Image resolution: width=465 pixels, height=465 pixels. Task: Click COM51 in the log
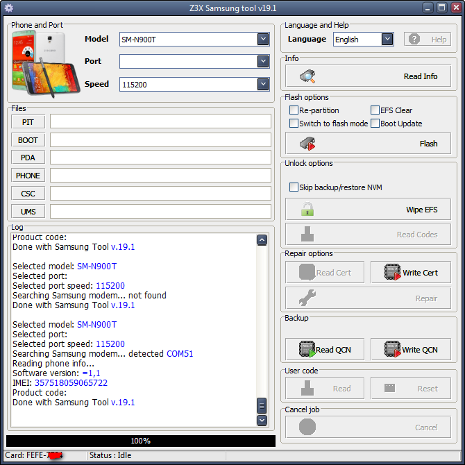coord(180,353)
